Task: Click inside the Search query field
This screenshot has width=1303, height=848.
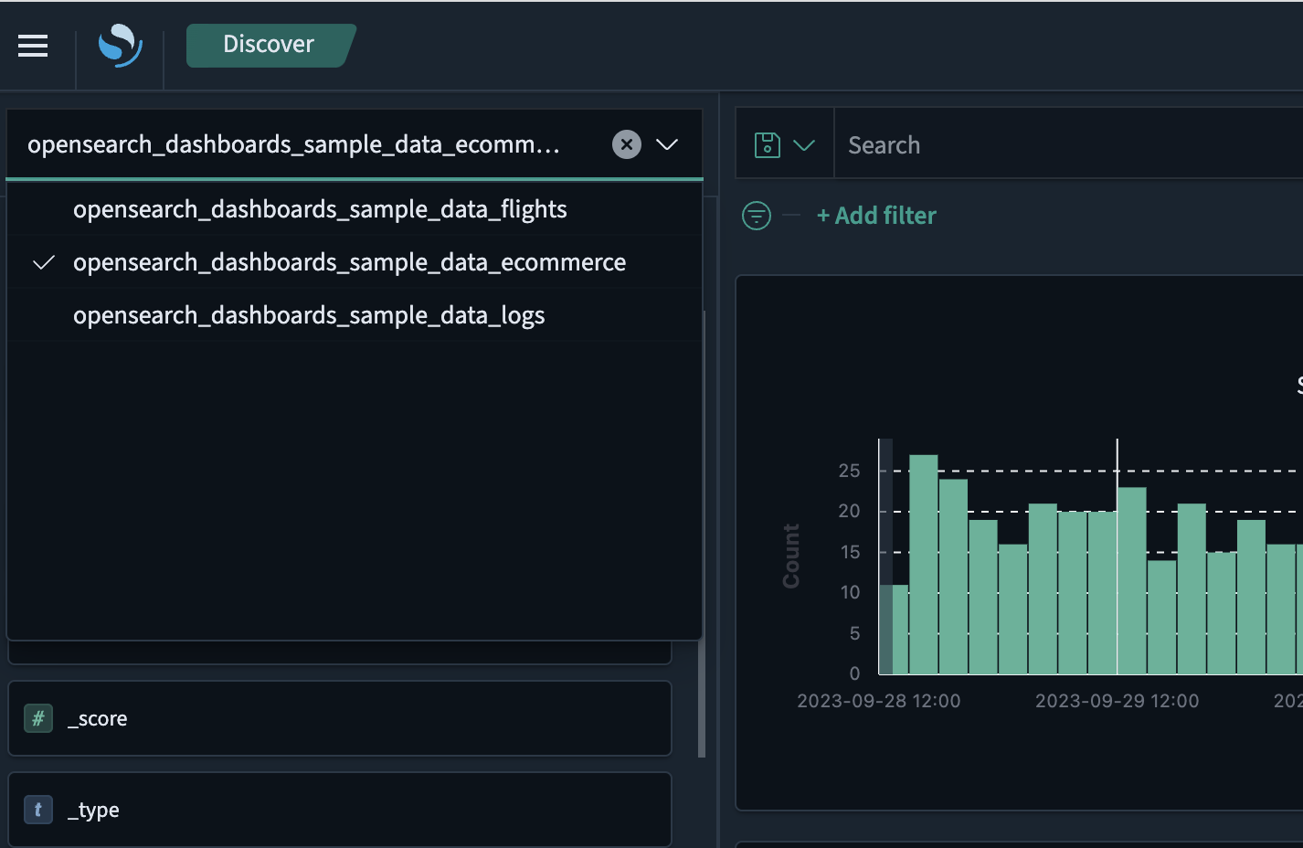Action: 1005,143
